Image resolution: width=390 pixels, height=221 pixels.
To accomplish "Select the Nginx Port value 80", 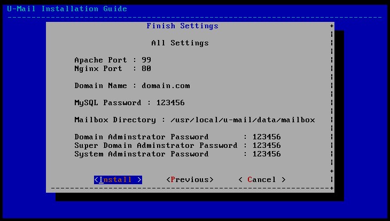I will pos(146,68).
